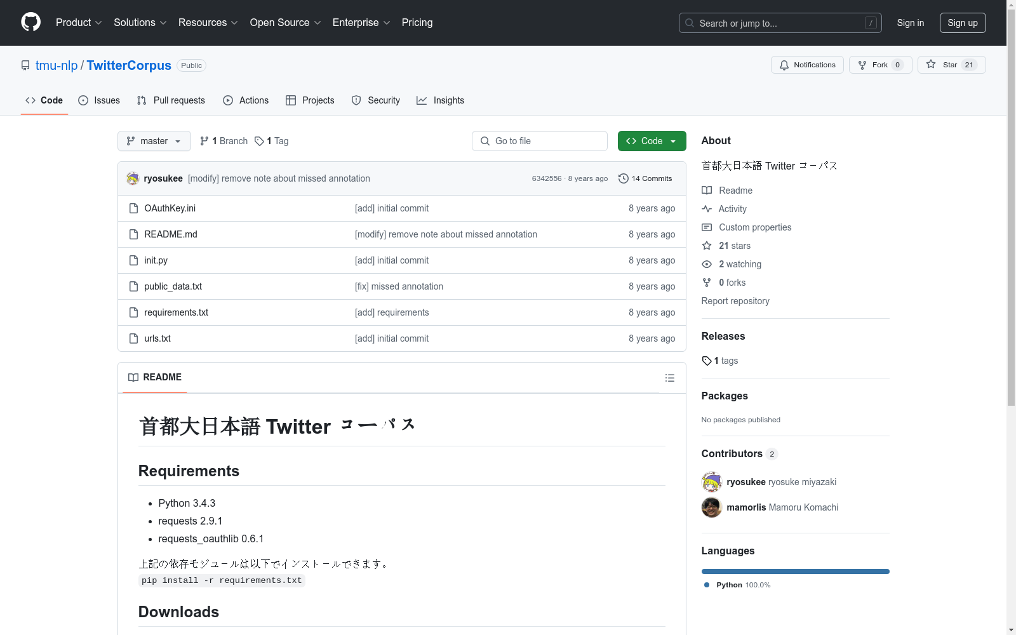This screenshot has height=635, width=1016.
Task: Click the star icon next to 21 stars
Action: click(x=707, y=246)
